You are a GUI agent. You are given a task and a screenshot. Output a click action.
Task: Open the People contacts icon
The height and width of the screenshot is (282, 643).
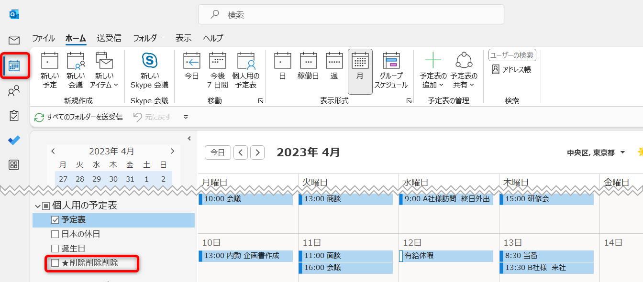pyautogui.click(x=14, y=91)
